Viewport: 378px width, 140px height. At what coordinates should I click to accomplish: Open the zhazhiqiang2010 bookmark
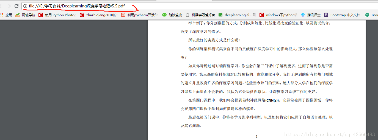coord(99,15)
